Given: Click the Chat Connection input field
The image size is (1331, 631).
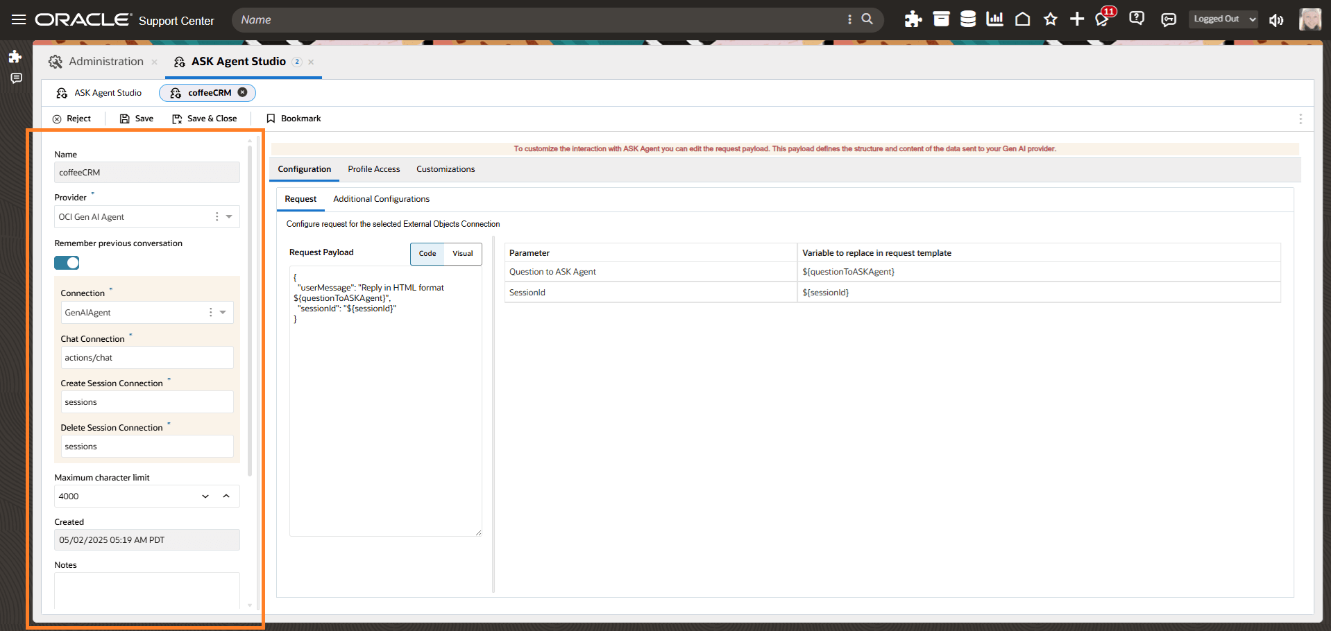Looking at the screenshot, I should coord(147,358).
